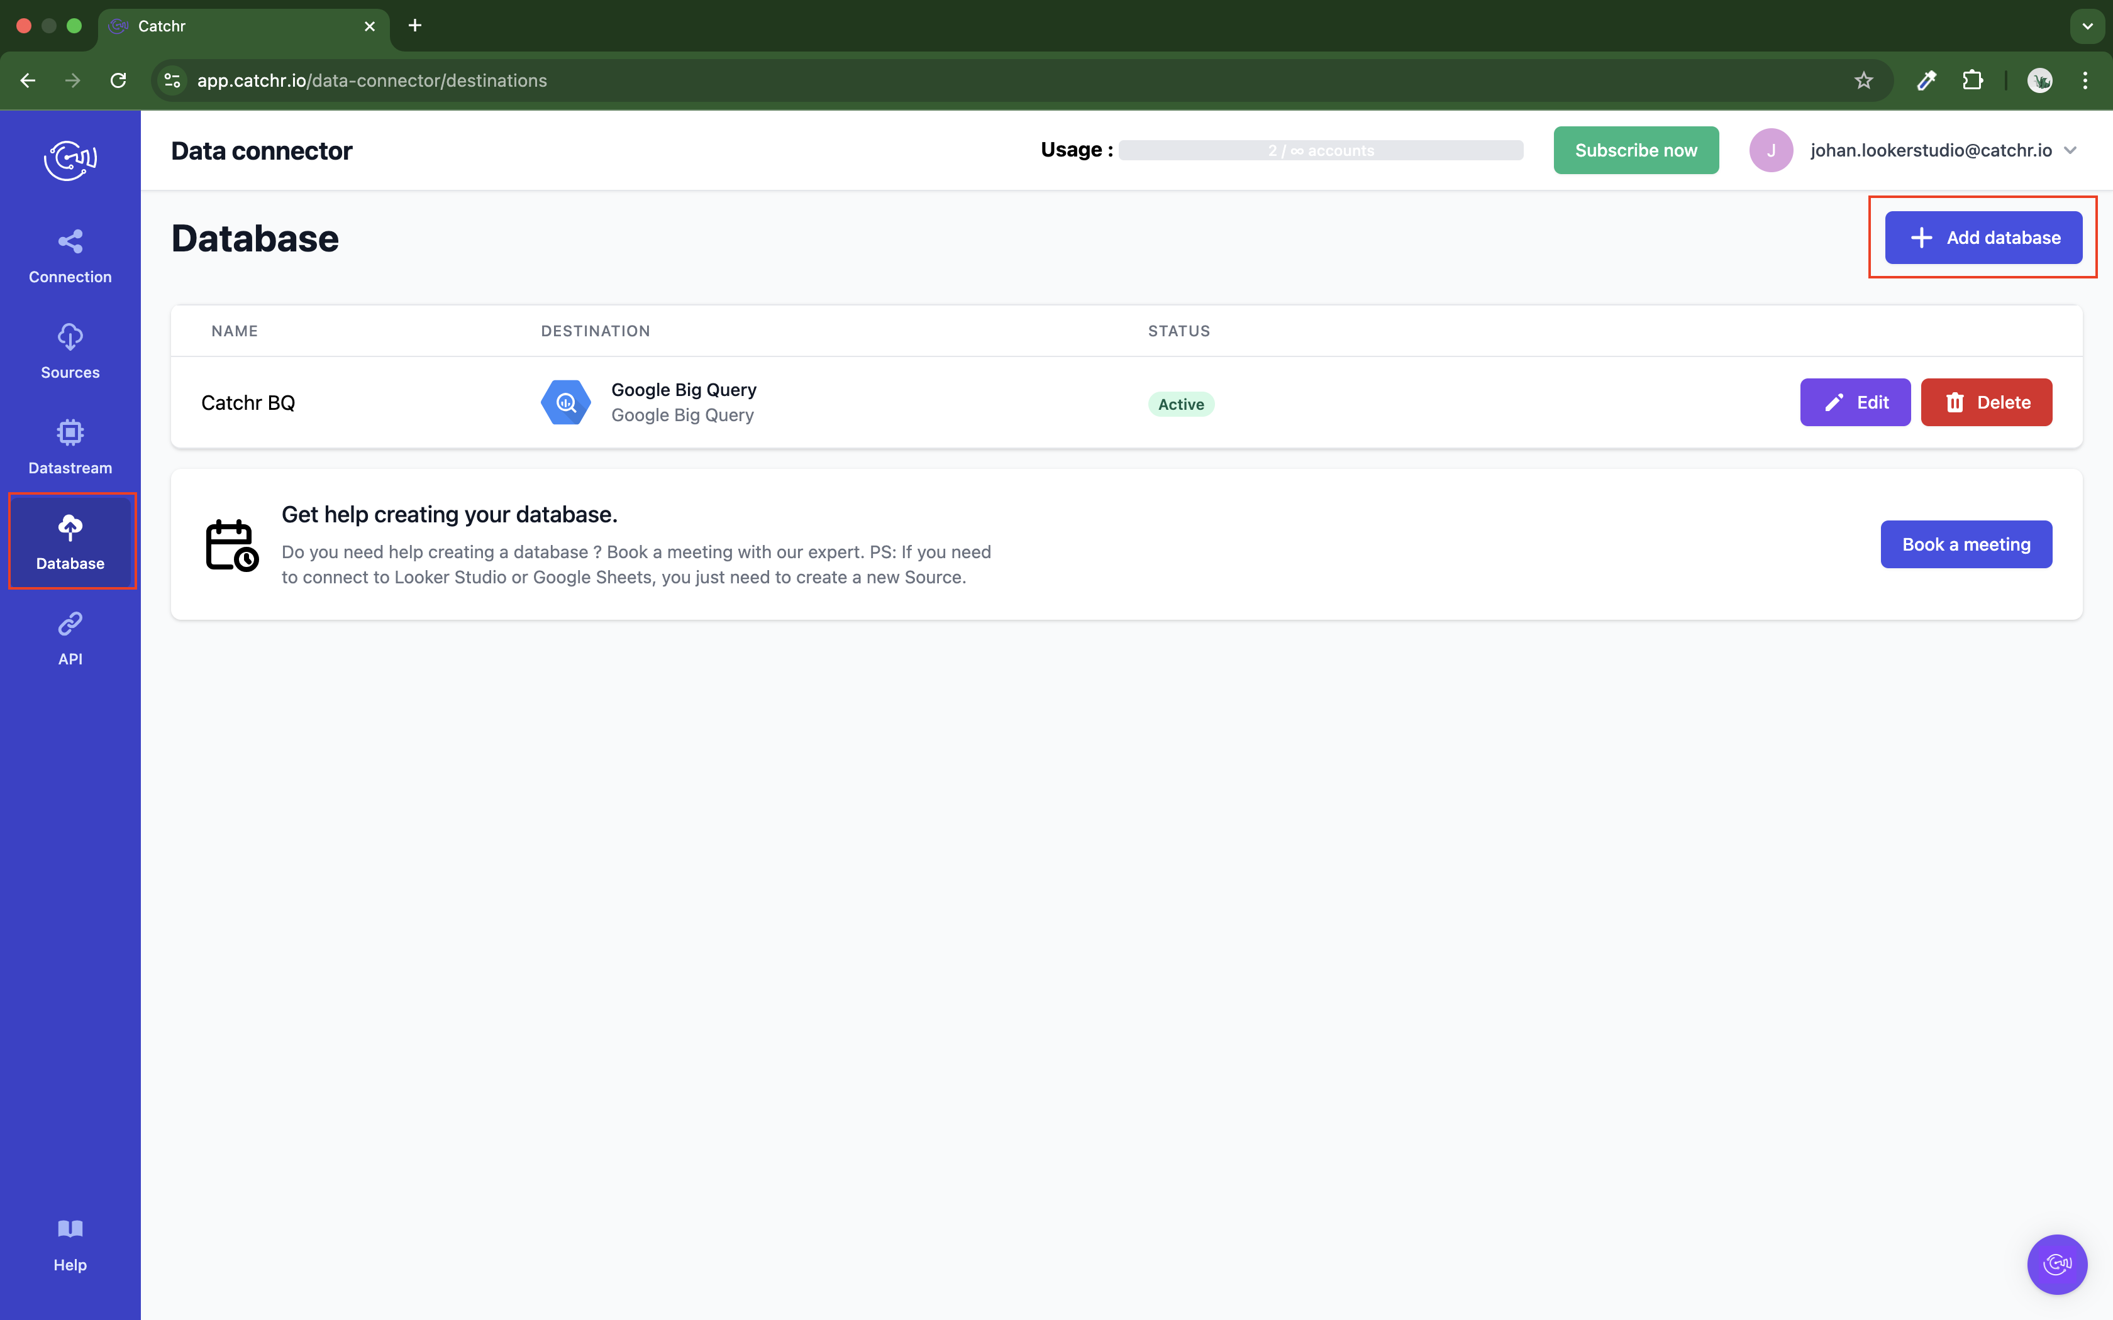
Task: Click 'Get help creating your database.' heading
Action: tap(449, 514)
